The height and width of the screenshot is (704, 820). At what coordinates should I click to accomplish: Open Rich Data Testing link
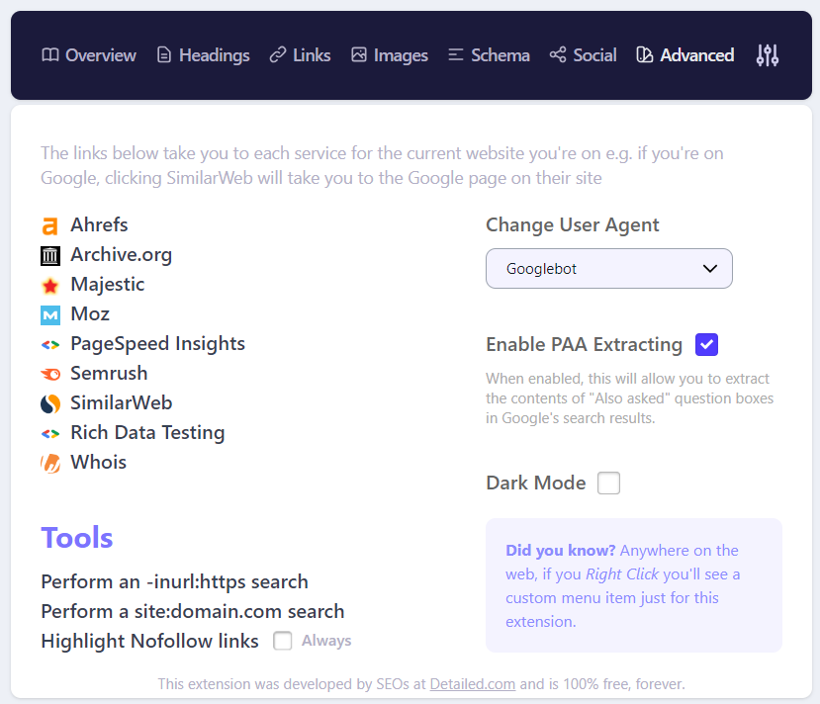[x=147, y=433]
